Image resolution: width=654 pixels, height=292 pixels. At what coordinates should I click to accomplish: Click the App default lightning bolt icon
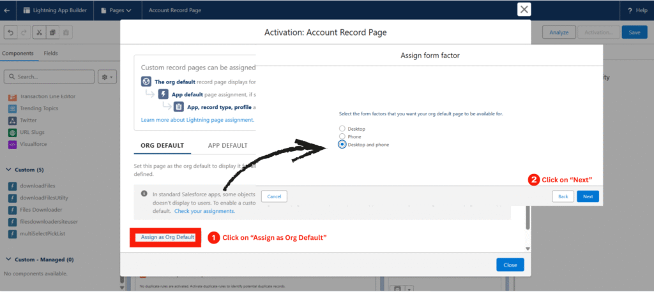click(x=163, y=94)
